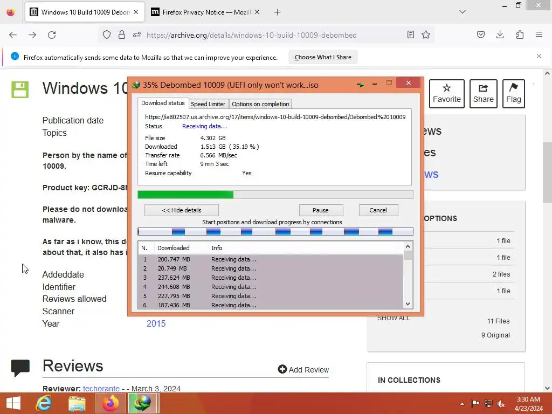Viewport: 552px width, 414px height.
Task: Click Internet Download Manager taskbar icon
Action: click(142, 403)
